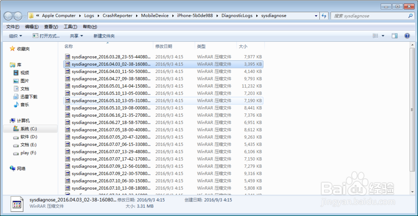Toggle the preview pane icon
Viewport: 418px width, 216px height.
click(395, 36)
